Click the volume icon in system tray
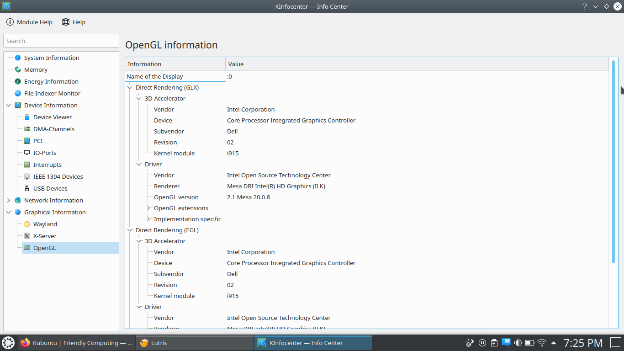 (518, 343)
